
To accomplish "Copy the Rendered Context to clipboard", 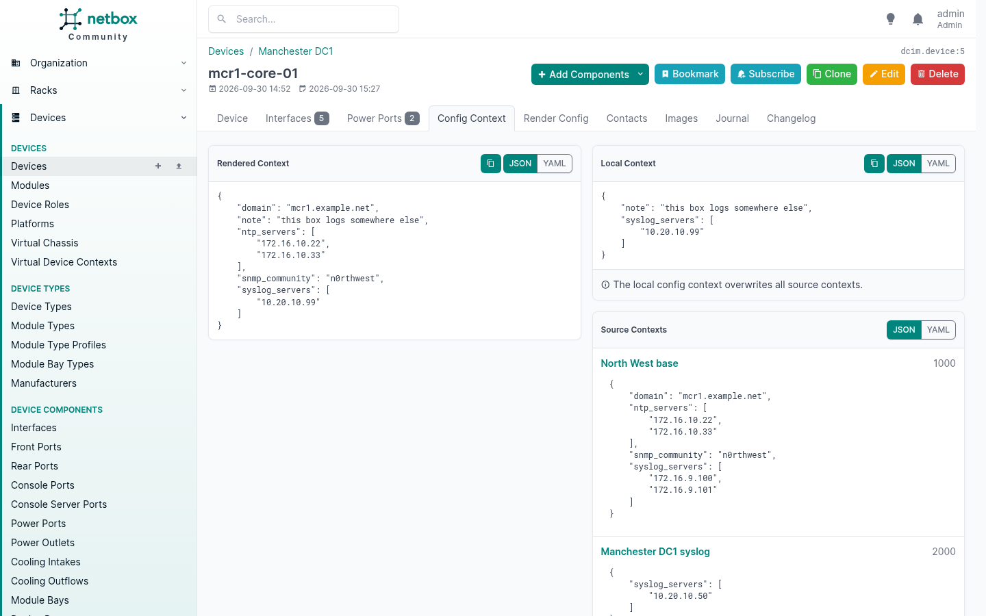I will tap(490, 164).
